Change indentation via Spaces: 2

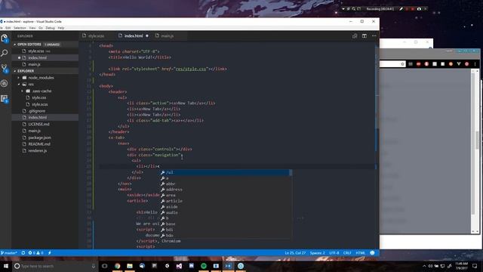point(317,253)
